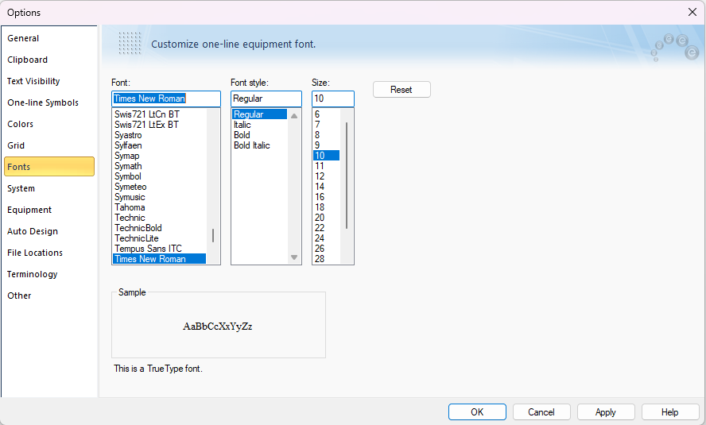The image size is (706, 425).
Task: Pick the Tempus Sans ITC font
Action: [159, 249]
